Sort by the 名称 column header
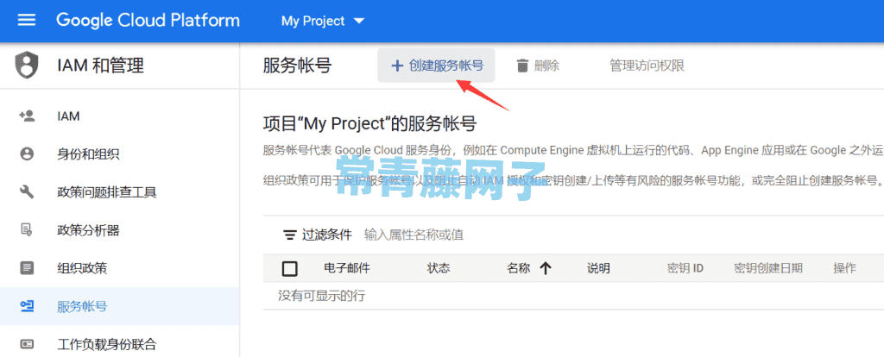884x357 pixels. click(x=519, y=268)
